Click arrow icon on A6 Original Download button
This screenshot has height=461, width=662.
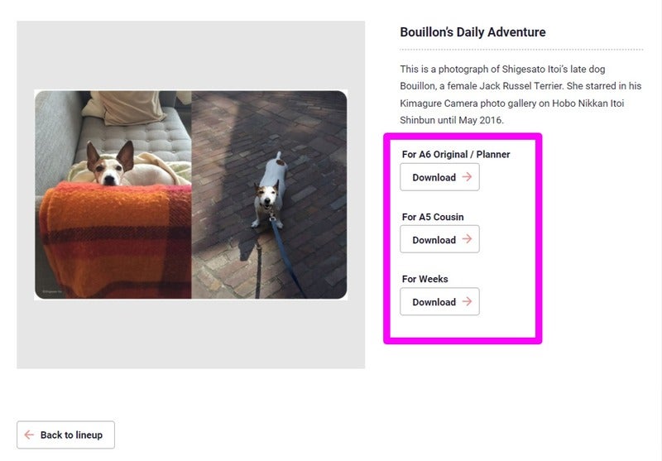[x=468, y=177]
